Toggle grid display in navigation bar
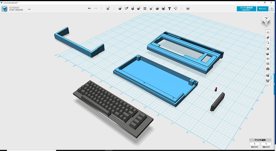276x151 pixels. point(268,64)
